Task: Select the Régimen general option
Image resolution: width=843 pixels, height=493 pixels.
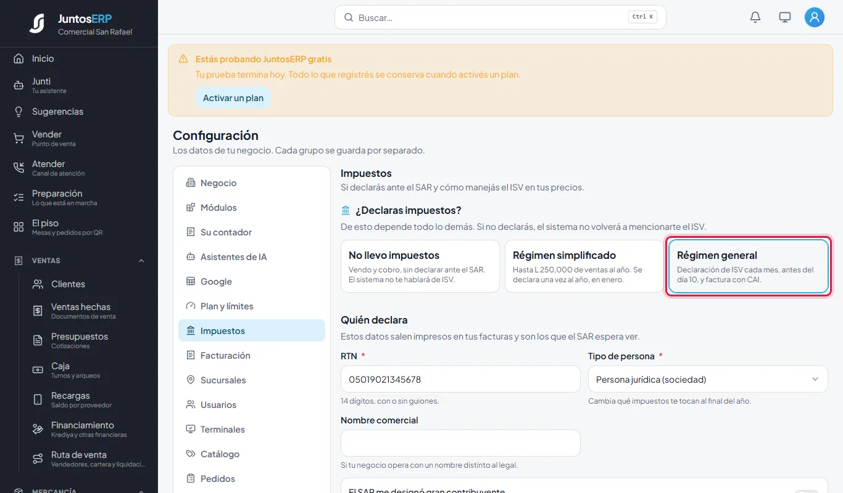Action: (x=748, y=266)
